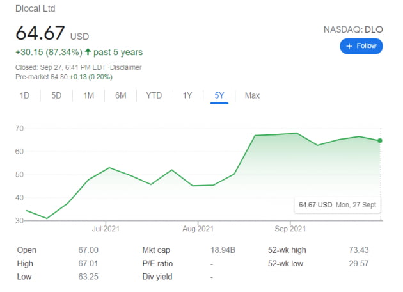
Task: Select the 1D time range tab
Action: pos(24,95)
